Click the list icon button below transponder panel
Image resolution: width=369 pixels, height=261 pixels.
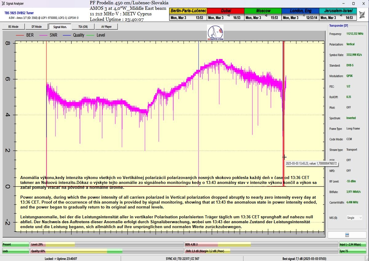347,235
